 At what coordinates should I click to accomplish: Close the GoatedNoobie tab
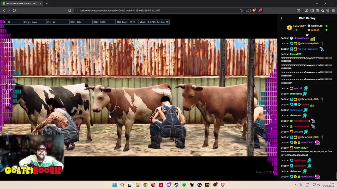click(x=40, y=3)
